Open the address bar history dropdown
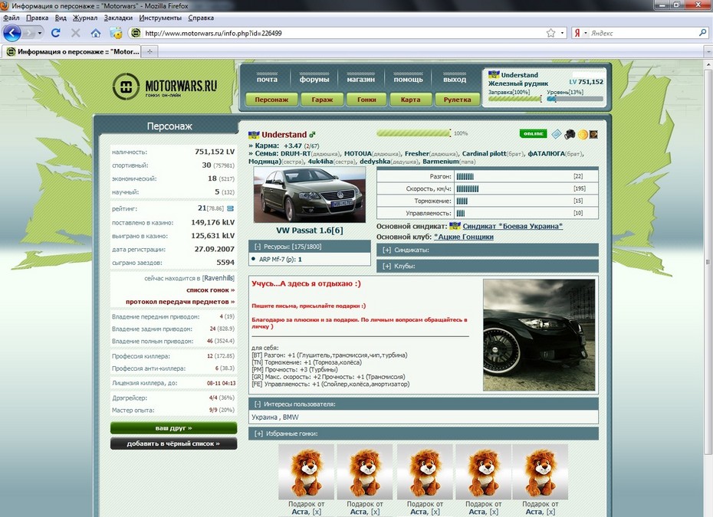The width and height of the screenshot is (713, 517). pyautogui.click(x=562, y=33)
